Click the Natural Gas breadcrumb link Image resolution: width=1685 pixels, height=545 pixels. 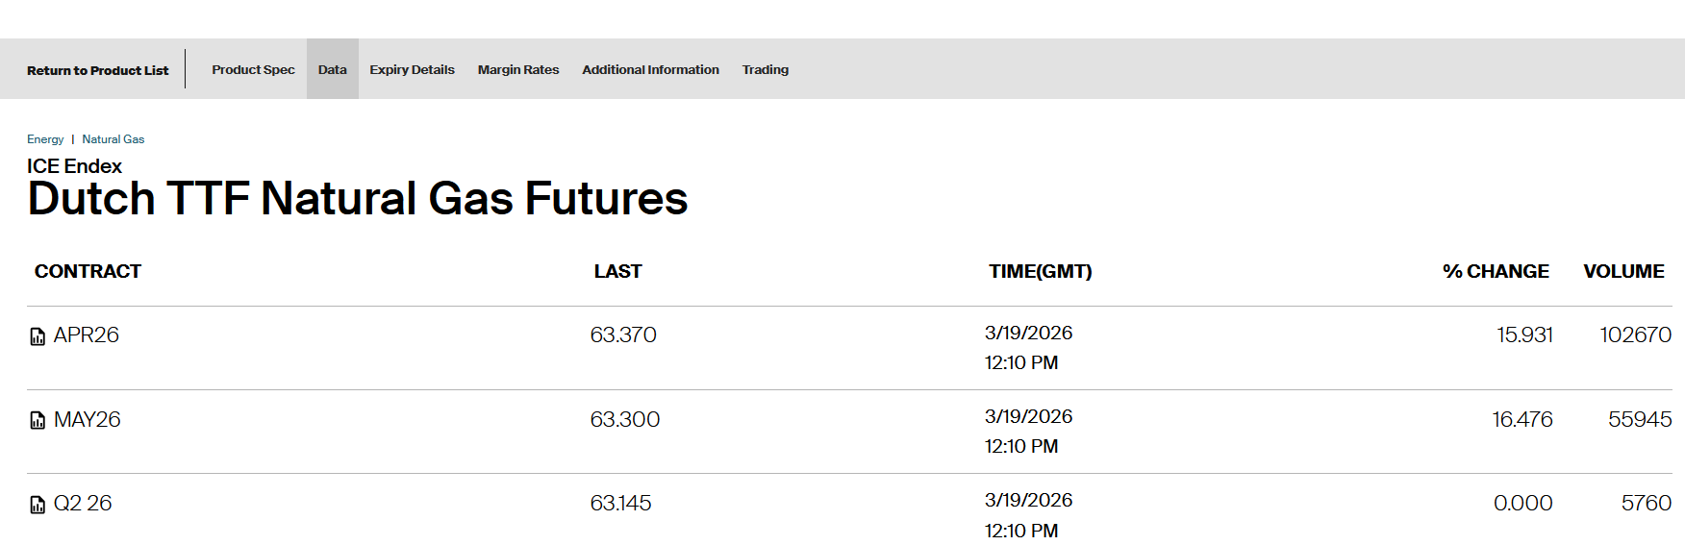(113, 139)
